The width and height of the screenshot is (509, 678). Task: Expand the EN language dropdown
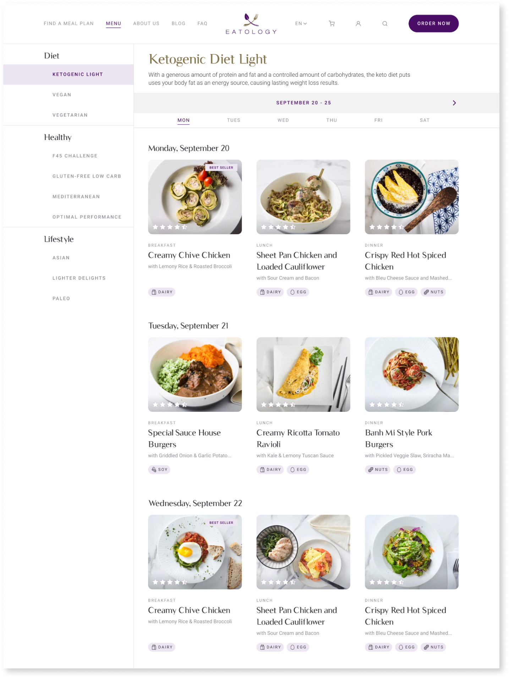301,23
